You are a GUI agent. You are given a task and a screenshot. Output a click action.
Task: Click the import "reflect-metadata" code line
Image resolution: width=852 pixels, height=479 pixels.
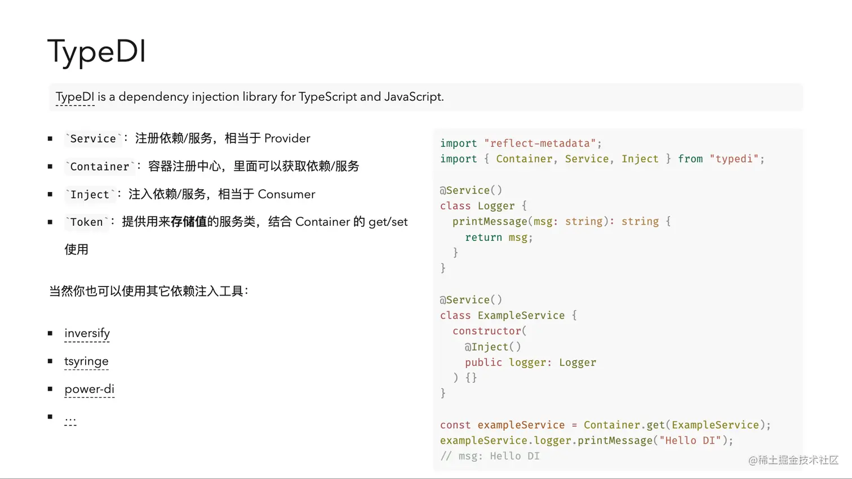click(x=521, y=144)
